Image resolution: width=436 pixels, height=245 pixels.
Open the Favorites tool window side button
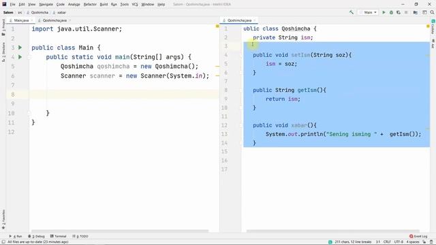(3, 219)
